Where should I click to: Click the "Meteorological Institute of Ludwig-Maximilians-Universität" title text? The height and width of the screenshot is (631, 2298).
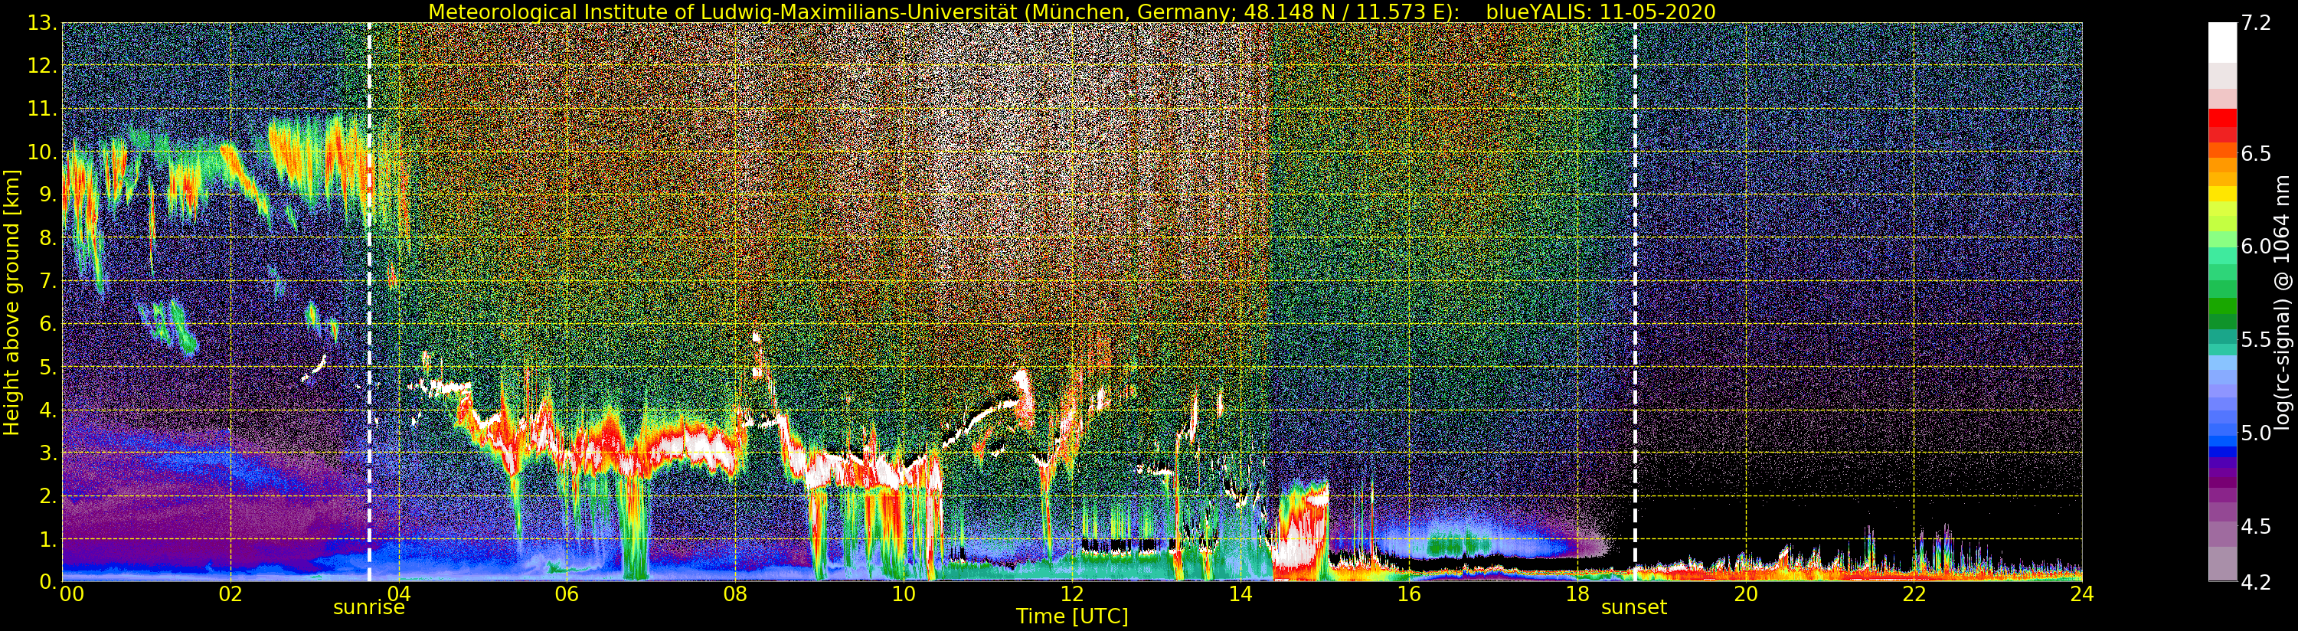[724, 11]
